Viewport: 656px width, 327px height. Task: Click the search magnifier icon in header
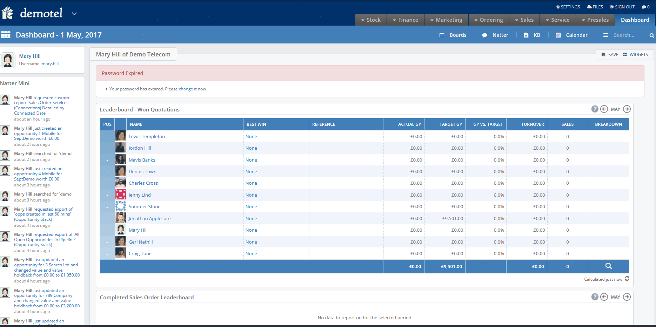click(x=651, y=35)
